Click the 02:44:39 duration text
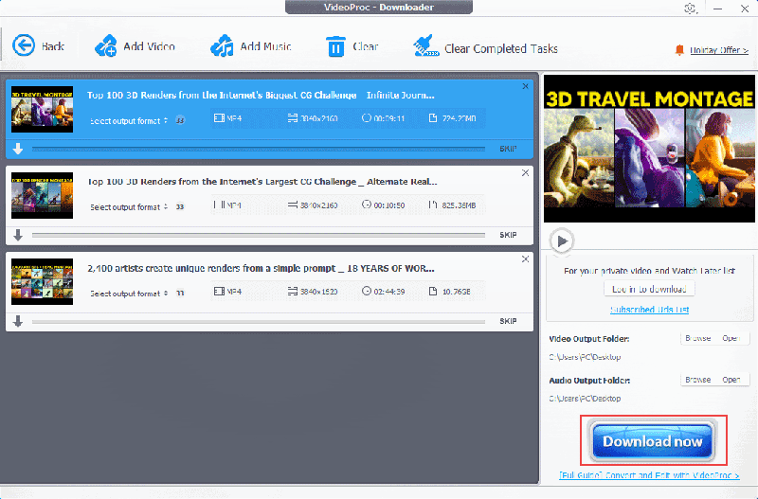 click(x=389, y=292)
